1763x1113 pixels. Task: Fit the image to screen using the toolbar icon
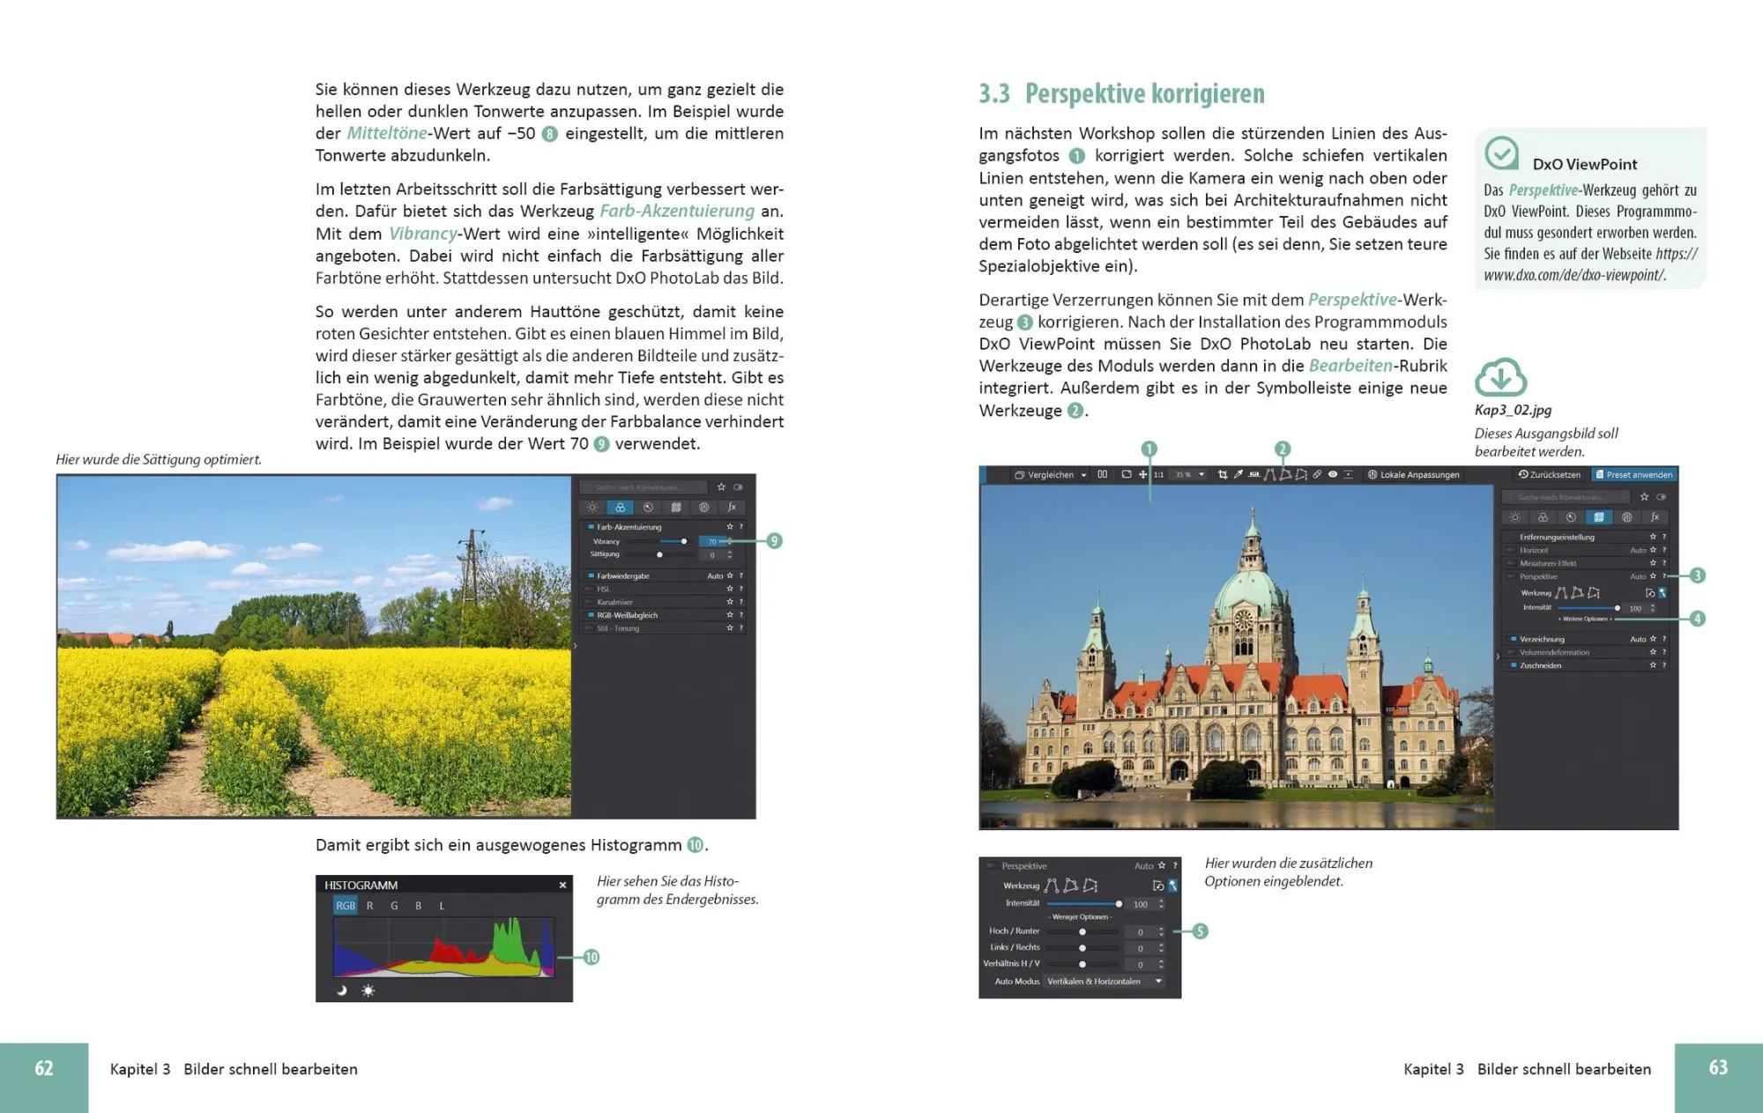click(1127, 474)
